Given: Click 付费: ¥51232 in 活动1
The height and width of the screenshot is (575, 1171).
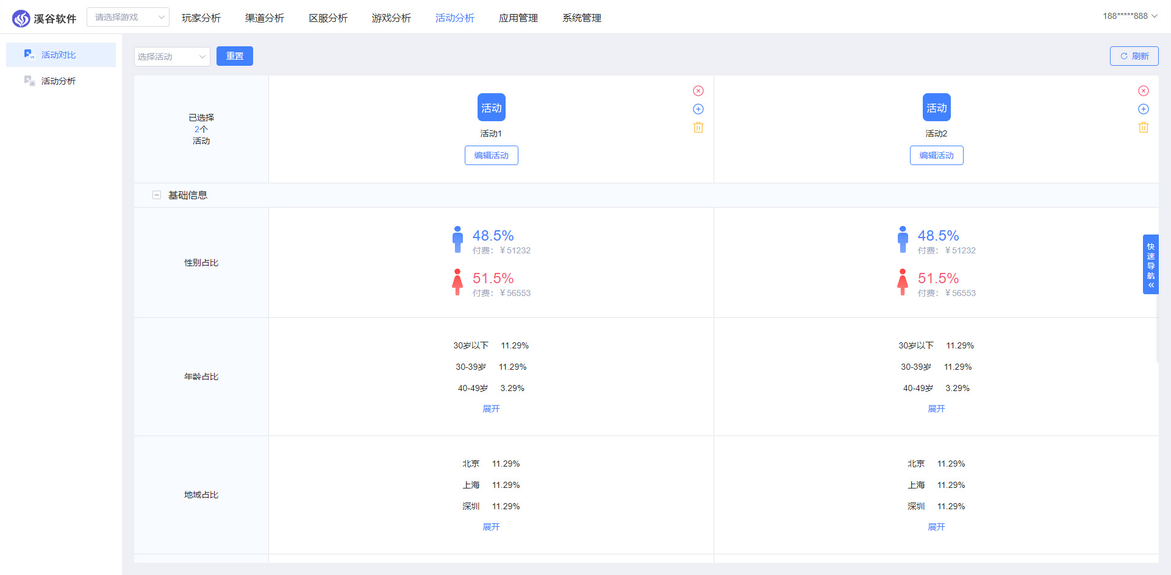Looking at the screenshot, I should click(x=501, y=250).
